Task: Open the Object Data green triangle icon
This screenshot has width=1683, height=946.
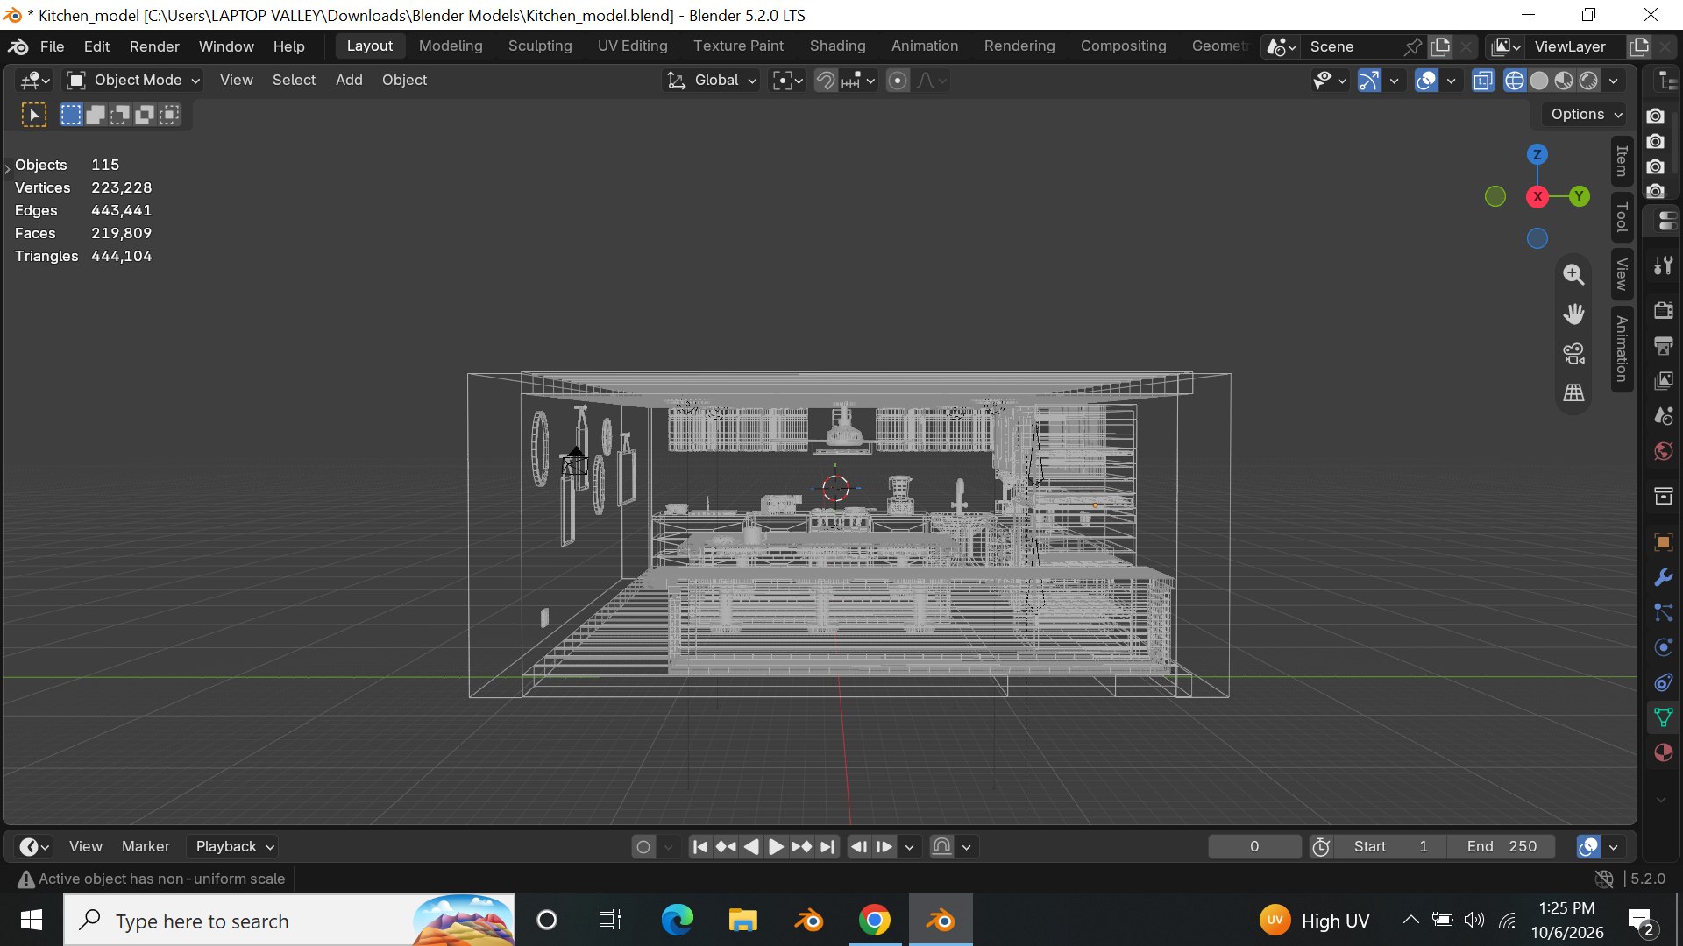Action: pos(1663,717)
